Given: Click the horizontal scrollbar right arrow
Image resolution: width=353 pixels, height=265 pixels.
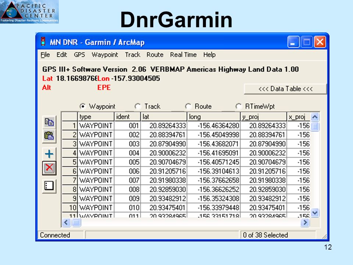Looking at the screenshot, I should point(305,223).
